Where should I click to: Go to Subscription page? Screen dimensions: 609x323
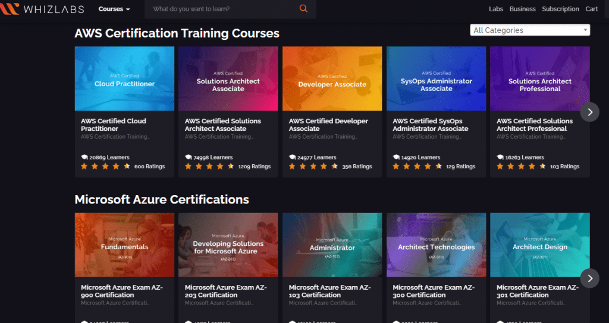click(x=560, y=9)
